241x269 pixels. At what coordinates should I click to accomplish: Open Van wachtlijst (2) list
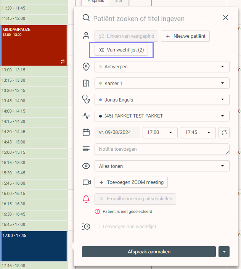tap(121, 50)
